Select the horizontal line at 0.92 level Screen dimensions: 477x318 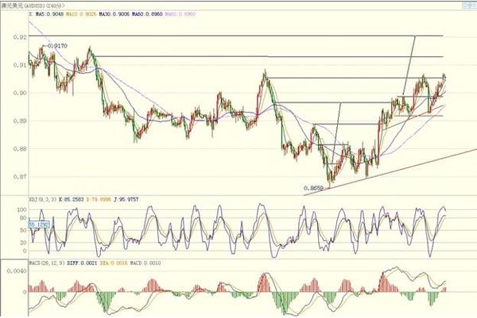pyautogui.click(x=238, y=36)
